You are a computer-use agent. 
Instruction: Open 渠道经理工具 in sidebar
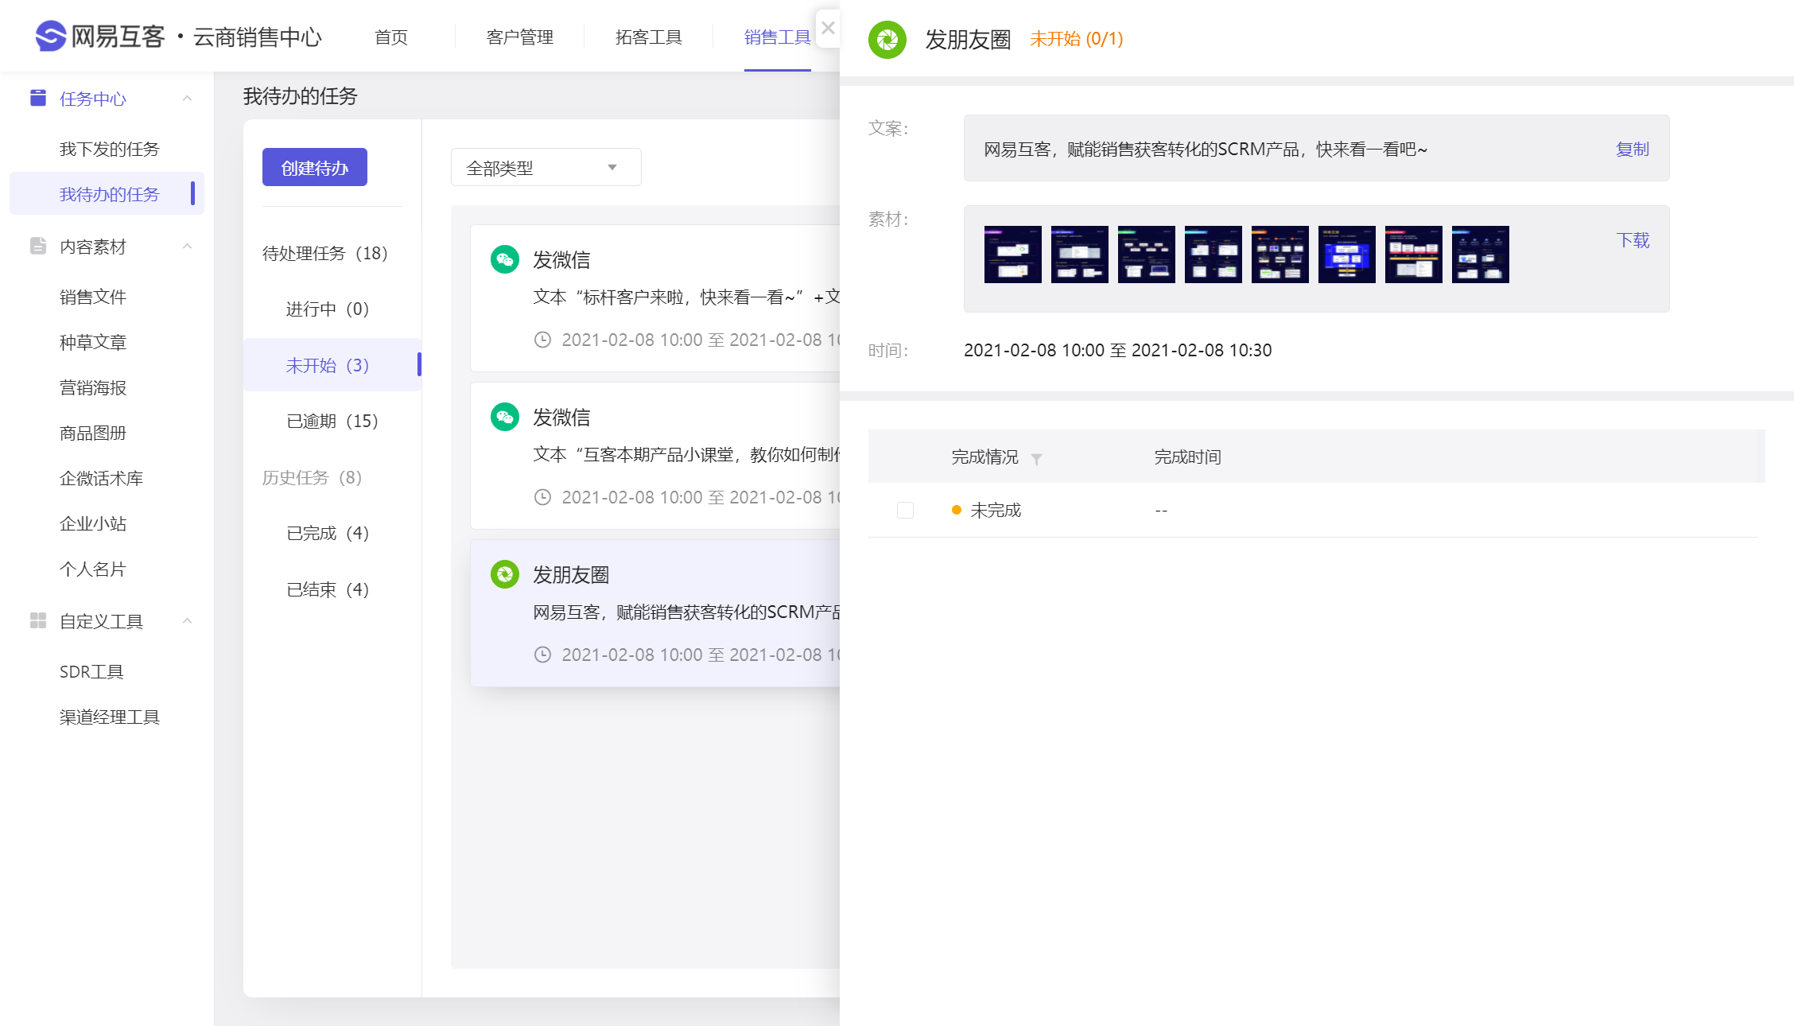[x=109, y=717]
